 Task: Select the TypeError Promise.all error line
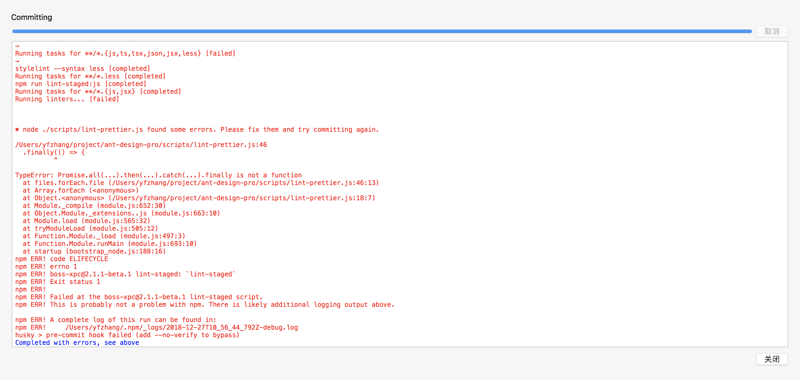pyautogui.click(x=158, y=175)
